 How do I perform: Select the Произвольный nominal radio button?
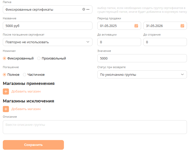tap(39, 58)
